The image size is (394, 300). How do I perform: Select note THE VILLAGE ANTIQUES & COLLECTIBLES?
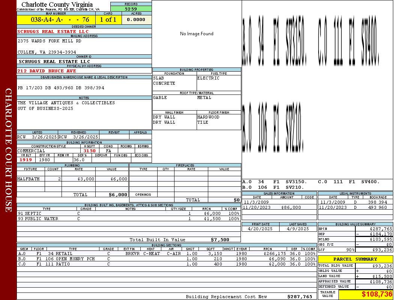[x=66, y=103]
